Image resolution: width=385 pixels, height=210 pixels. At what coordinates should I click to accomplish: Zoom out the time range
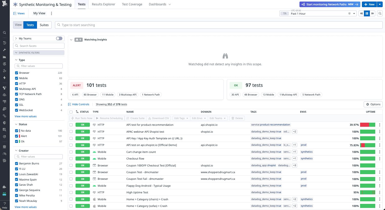(380, 14)
